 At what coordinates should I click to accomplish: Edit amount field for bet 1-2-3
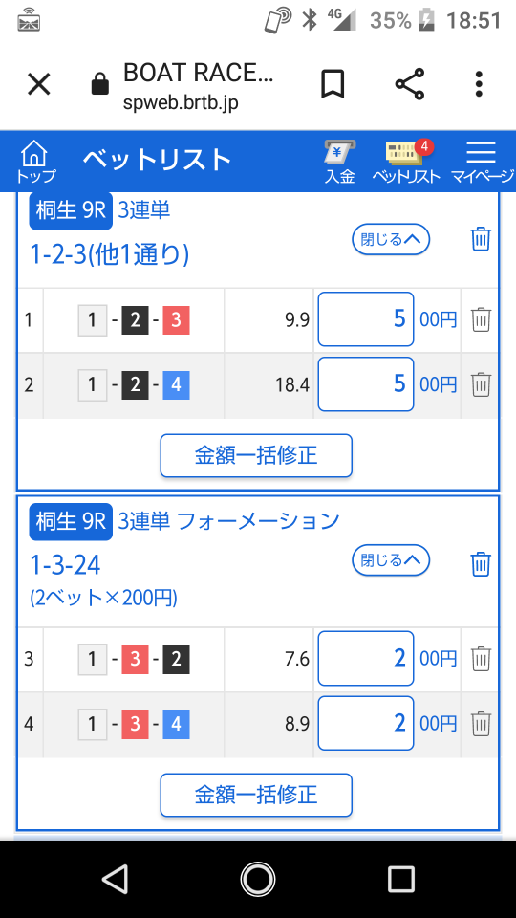pos(366,319)
